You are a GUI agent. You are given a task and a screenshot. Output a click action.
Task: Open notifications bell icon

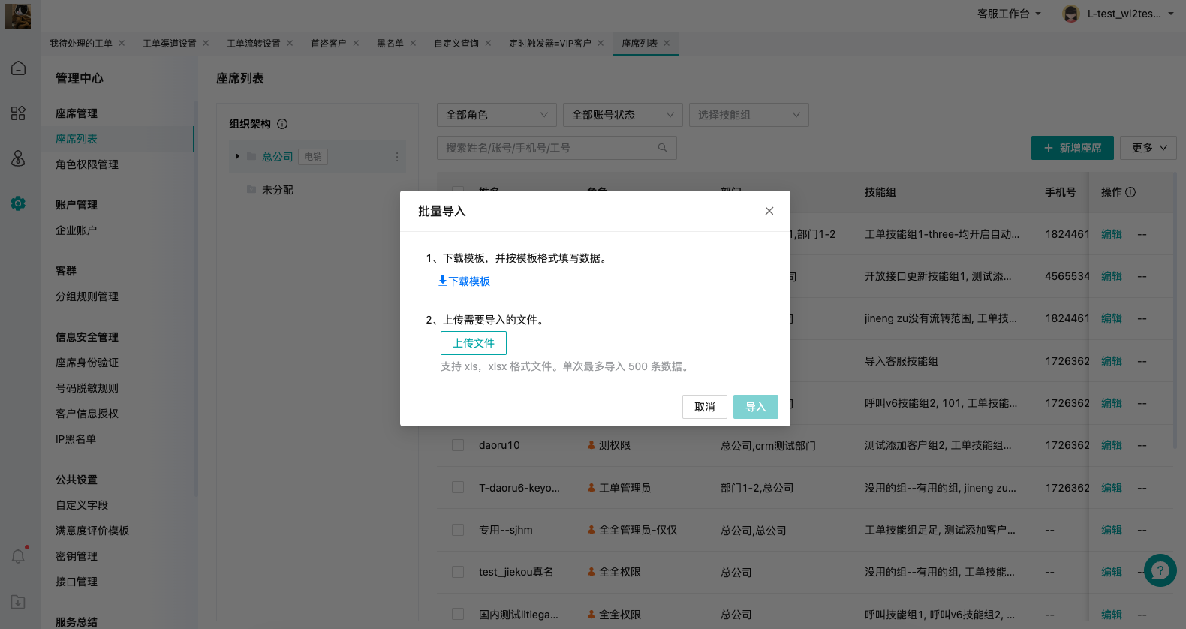pyautogui.click(x=18, y=556)
